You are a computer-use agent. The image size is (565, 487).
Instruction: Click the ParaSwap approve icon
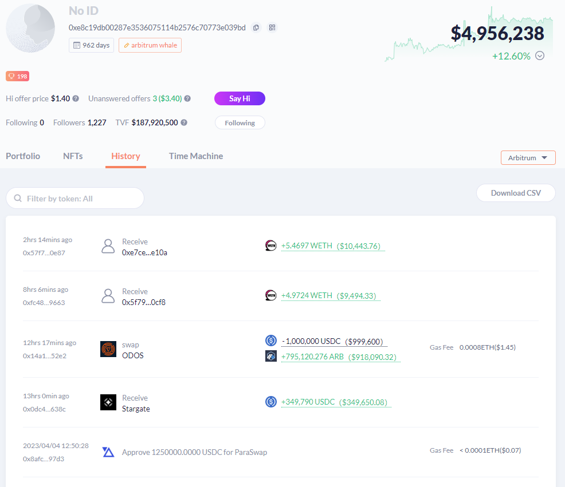108,452
